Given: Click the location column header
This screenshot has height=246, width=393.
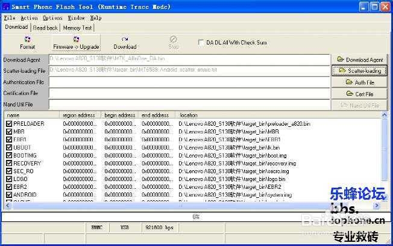Looking at the screenshot, I should tap(278, 115).
